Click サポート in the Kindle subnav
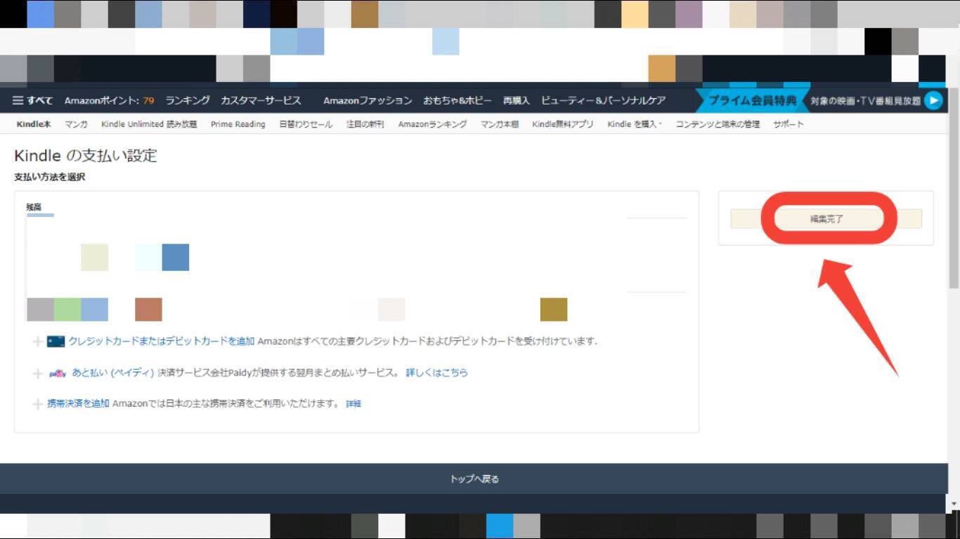 point(789,124)
